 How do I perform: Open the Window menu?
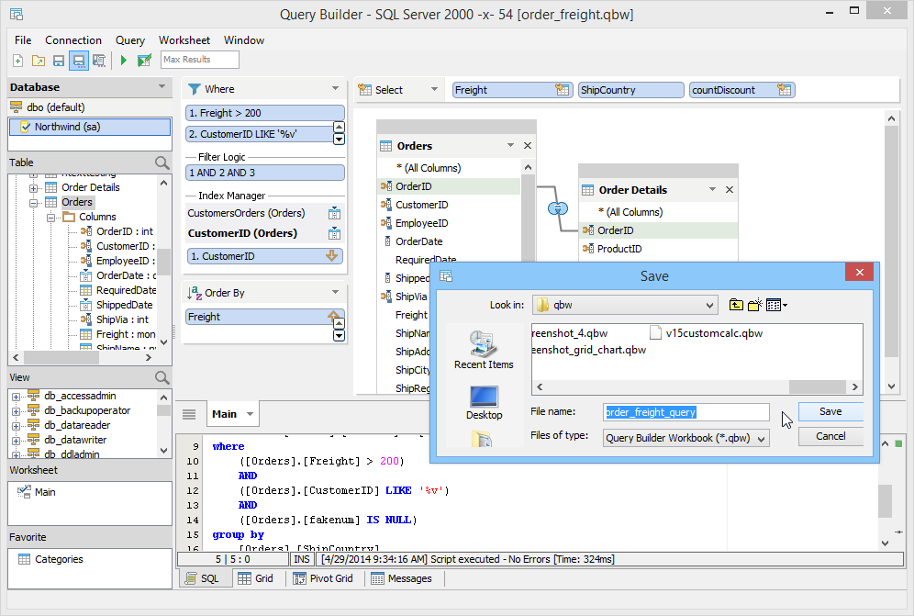tap(244, 40)
